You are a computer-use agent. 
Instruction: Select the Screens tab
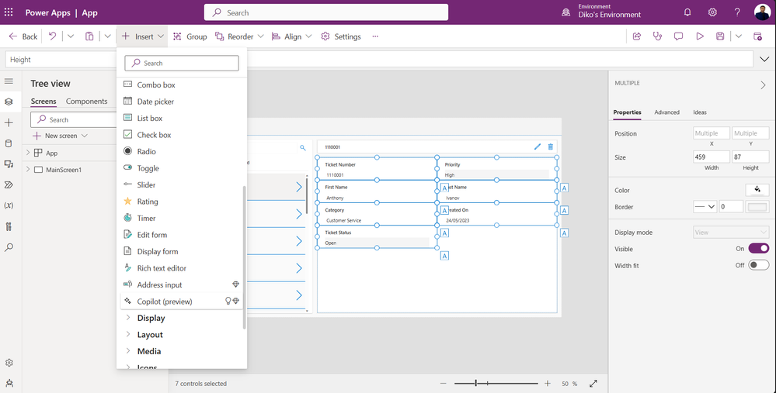click(43, 102)
